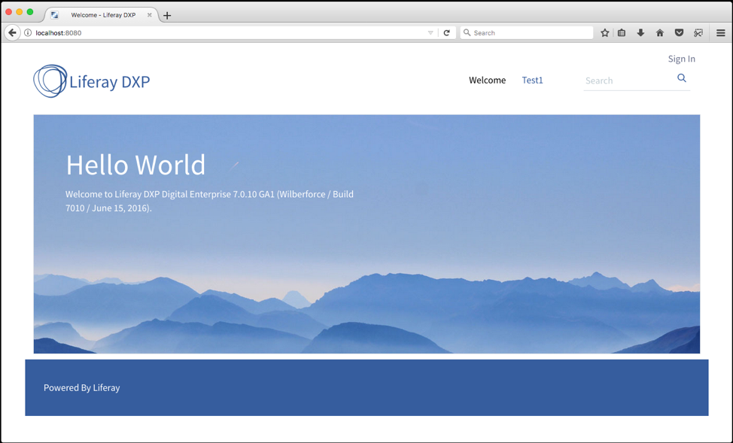Show bookmarks list icon in toolbar
Screen dimensions: 733x443
tap(622, 32)
